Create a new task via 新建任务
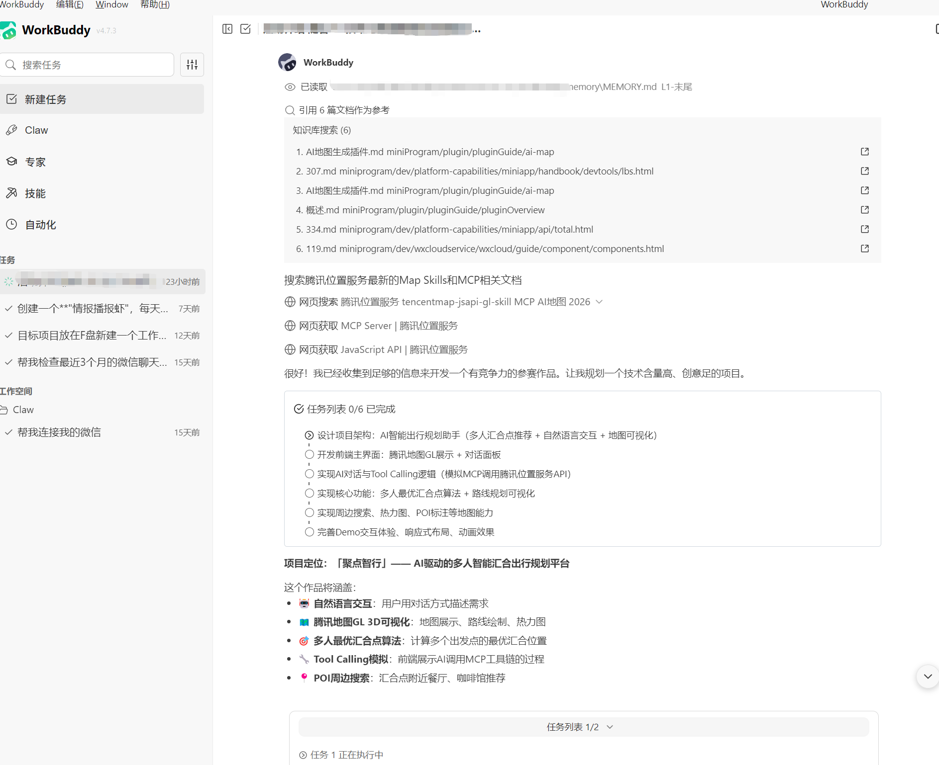939x765 pixels. (x=45, y=99)
